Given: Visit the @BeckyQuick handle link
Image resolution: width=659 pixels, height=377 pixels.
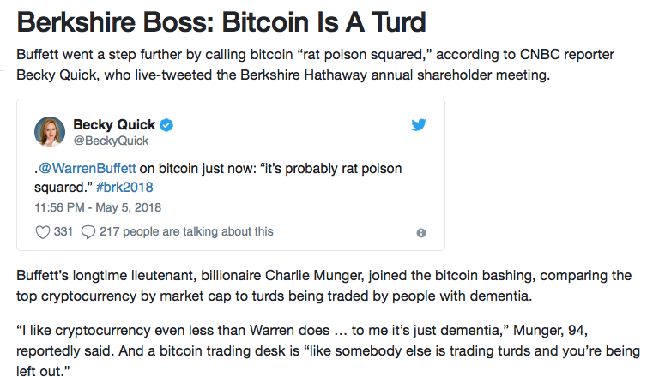Looking at the screenshot, I should point(111,141).
